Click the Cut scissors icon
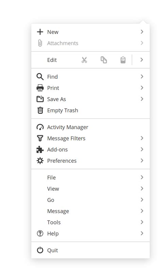 click(x=84, y=60)
